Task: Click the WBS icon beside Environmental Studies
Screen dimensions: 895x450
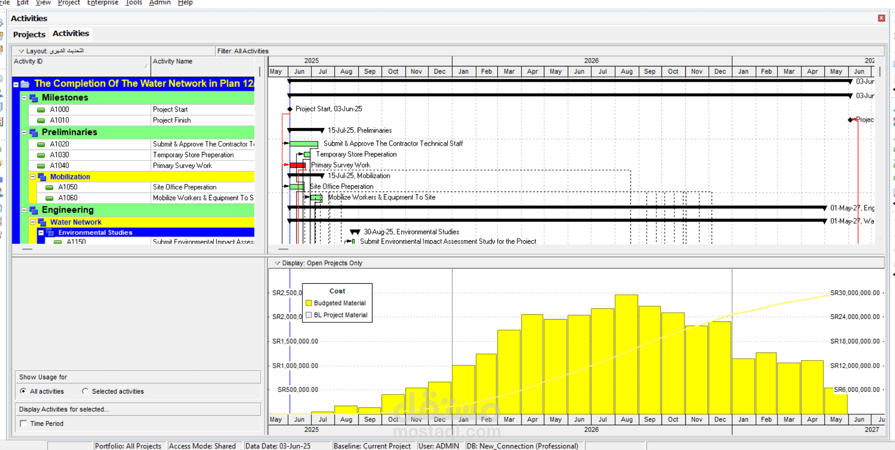Action: click(50, 233)
